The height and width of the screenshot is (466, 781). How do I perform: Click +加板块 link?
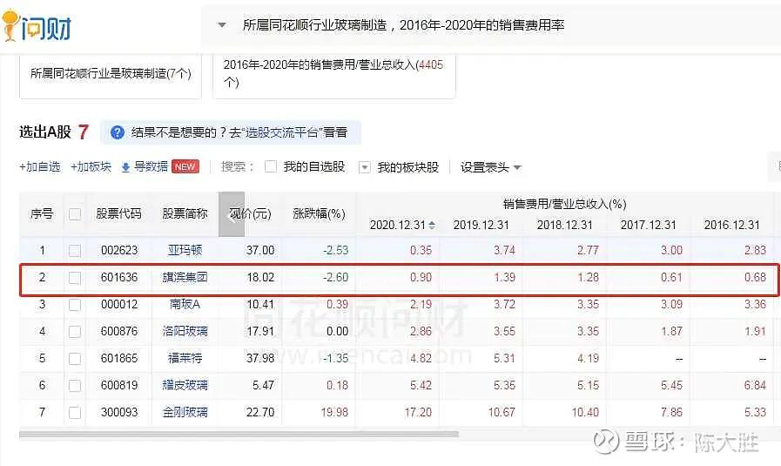(91, 167)
